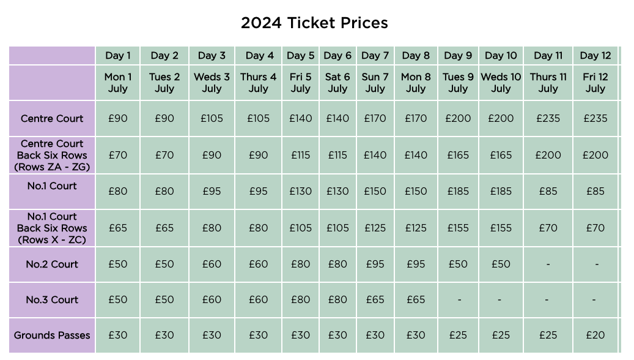Screen dimensions: 634x360
Task: Click the 2024 Ticket Prices heading
Action: (x=314, y=23)
